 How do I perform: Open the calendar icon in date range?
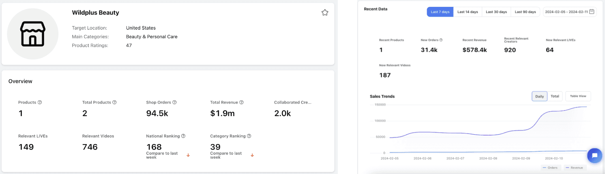pyautogui.click(x=592, y=12)
